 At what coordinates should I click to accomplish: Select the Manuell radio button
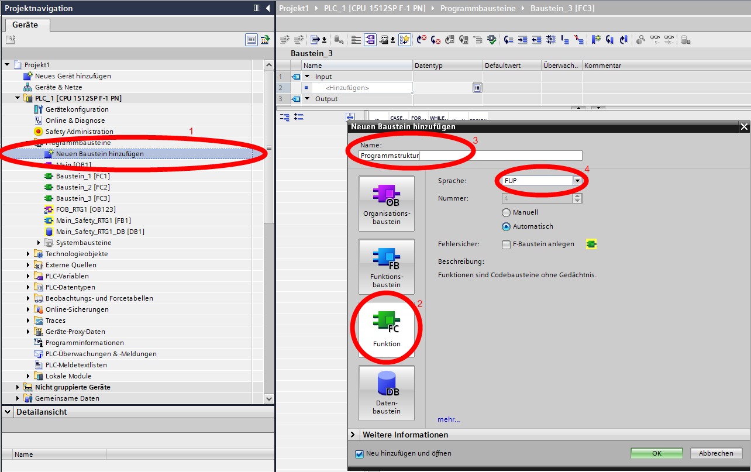(507, 213)
